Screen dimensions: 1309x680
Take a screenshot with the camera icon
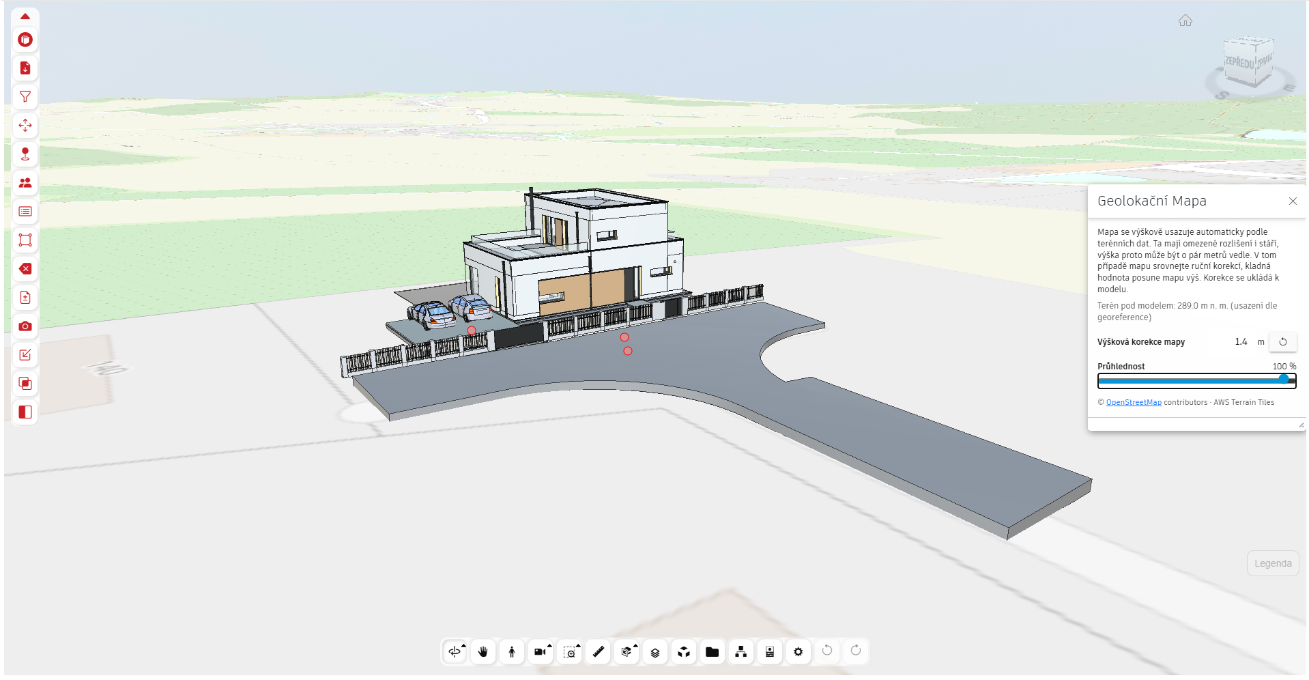point(25,326)
